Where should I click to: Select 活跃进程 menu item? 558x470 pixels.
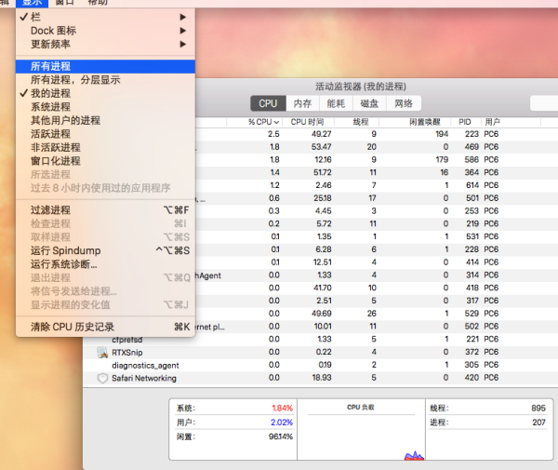click(x=105, y=134)
